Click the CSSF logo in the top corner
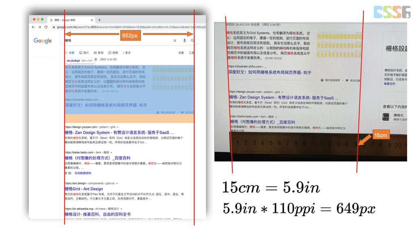Viewport: 416px width, 234px height. pos(392,12)
